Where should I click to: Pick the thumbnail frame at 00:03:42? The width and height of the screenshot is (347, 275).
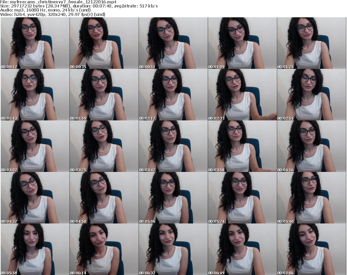coord(173,146)
